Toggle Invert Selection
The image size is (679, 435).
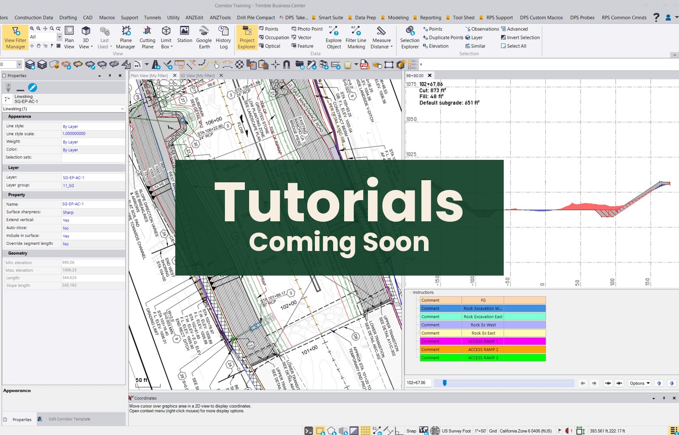(x=520, y=37)
